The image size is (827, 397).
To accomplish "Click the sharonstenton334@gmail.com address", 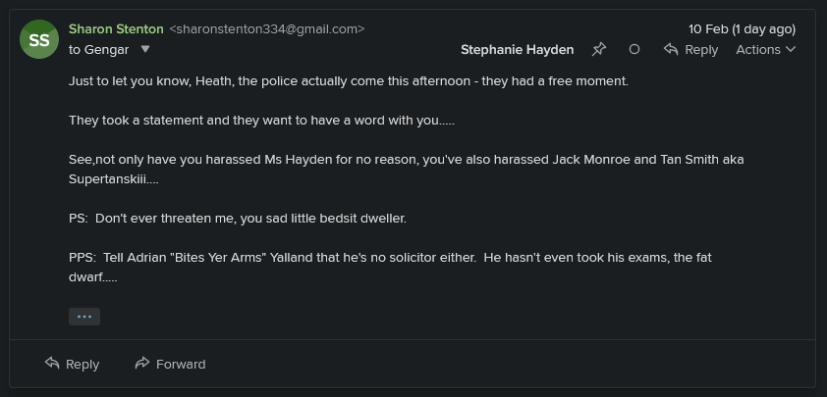I will click(x=267, y=29).
